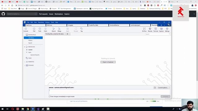Screen dimensions: 198x111
Task: Switch to the androidproject repository tab
Action: click(140, 25)
